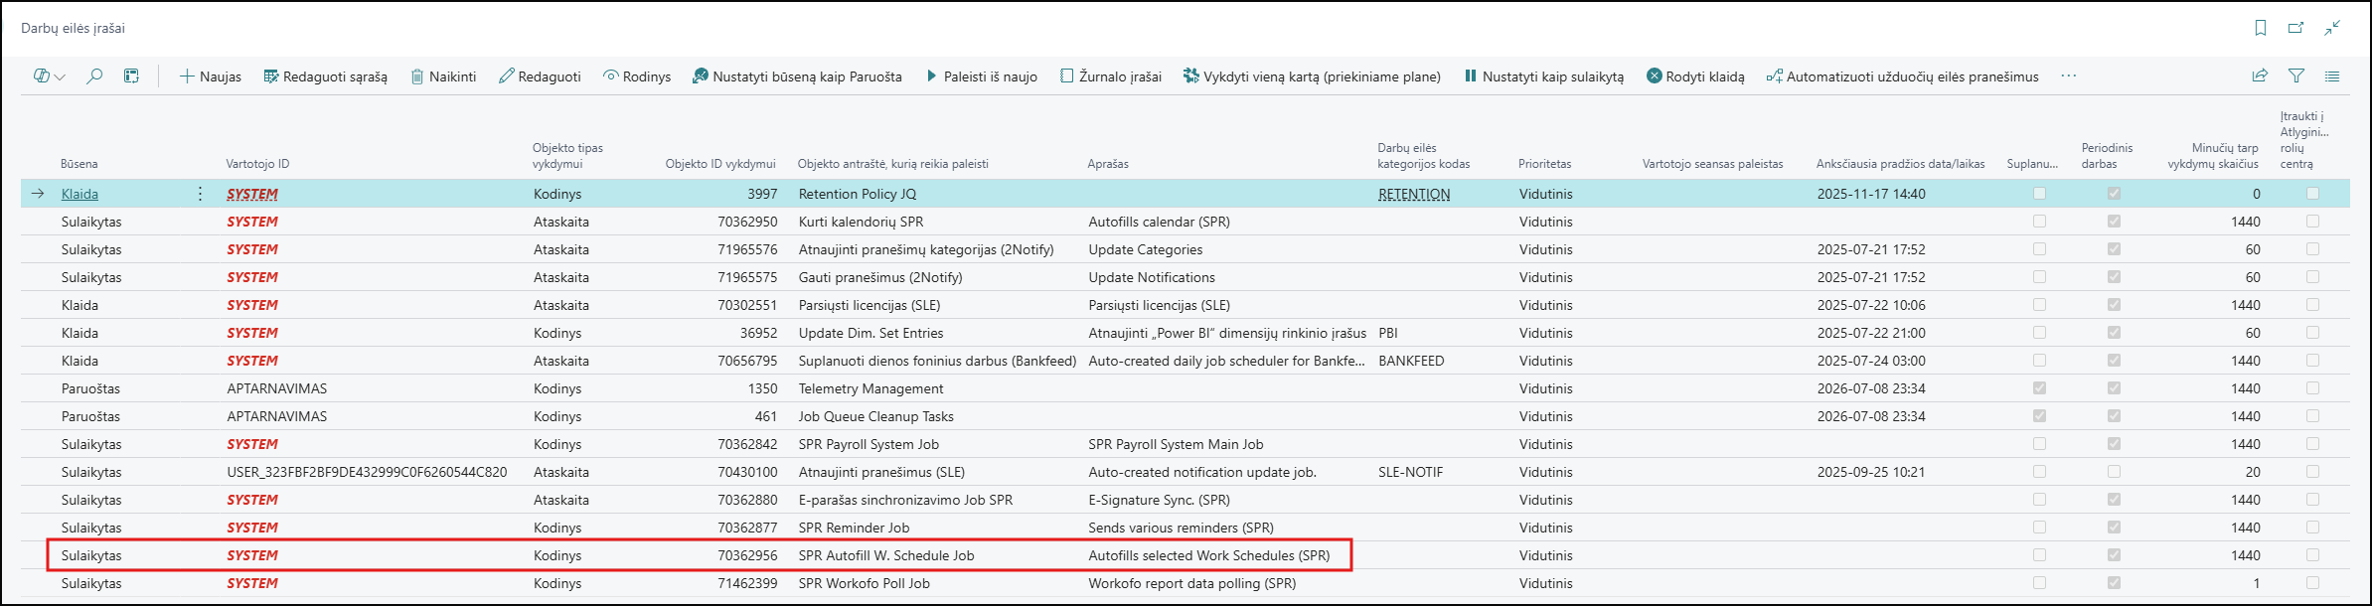Image resolution: width=2372 pixels, height=606 pixels.
Task: Select Redaguoti sąrašą action
Action: (x=325, y=76)
